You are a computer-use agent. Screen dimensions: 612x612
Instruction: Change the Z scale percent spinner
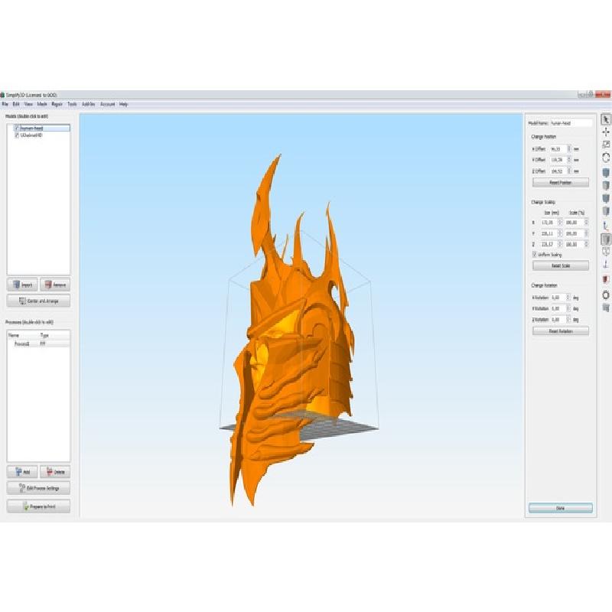(x=586, y=243)
